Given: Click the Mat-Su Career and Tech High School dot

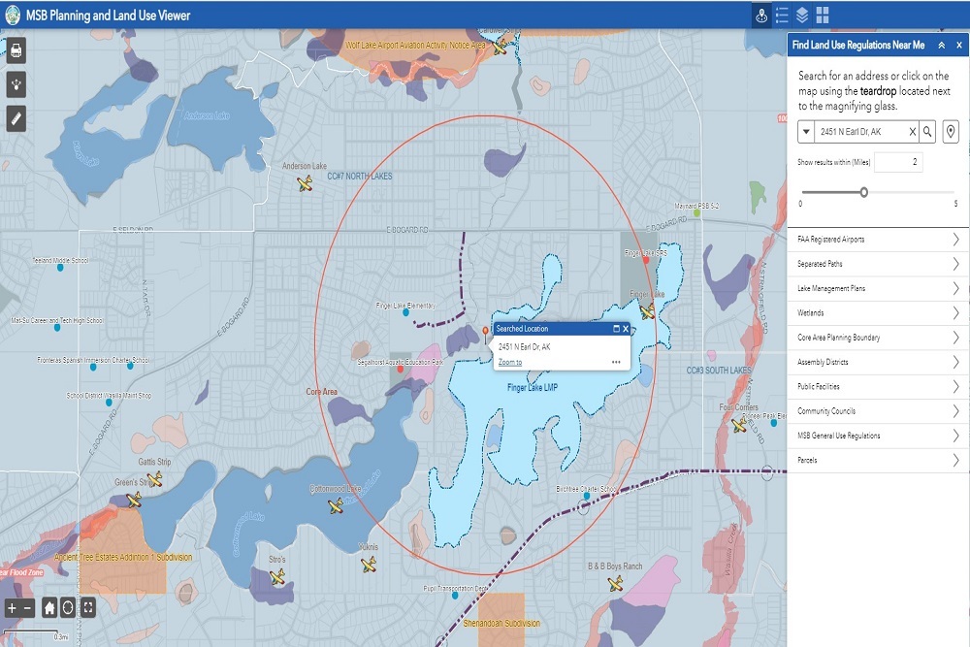Looking at the screenshot, I should coord(57,328).
